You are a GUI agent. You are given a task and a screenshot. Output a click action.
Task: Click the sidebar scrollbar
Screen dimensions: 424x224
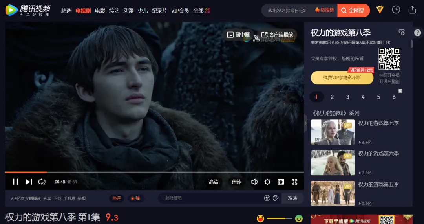[412, 44]
